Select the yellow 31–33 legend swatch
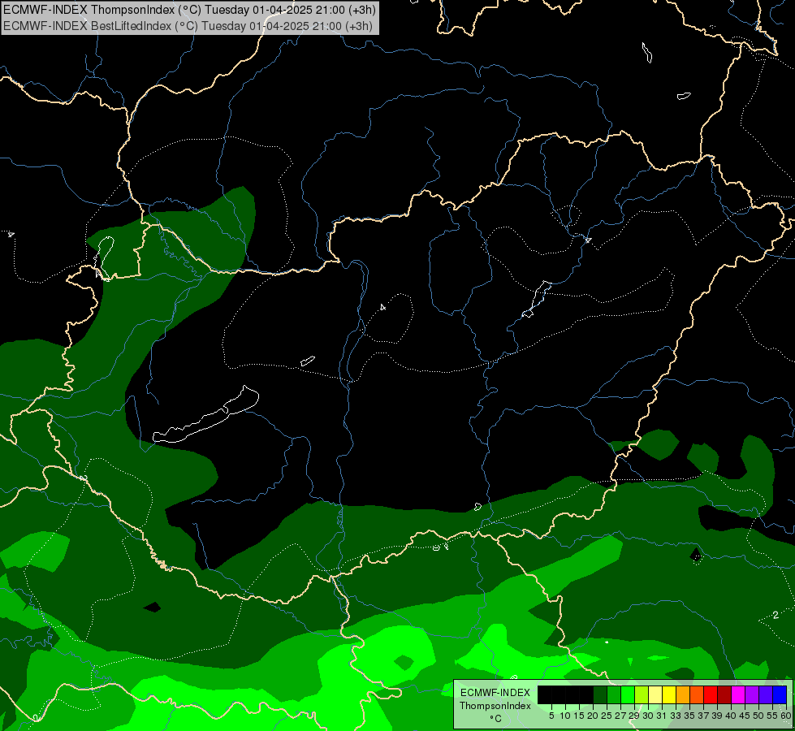Viewport: 795px width, 731px height. (x=669, y=694)
